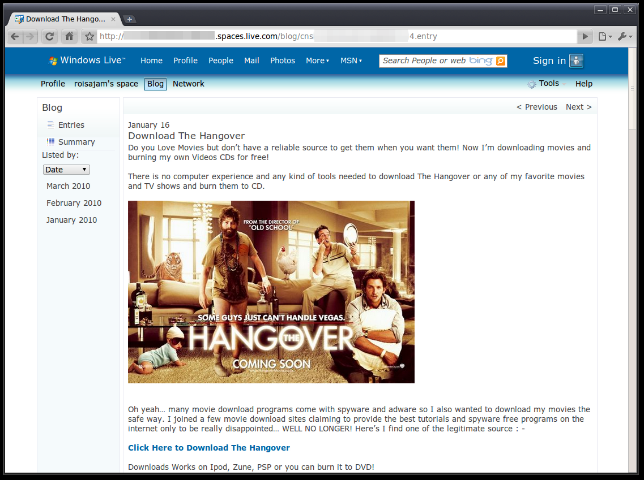The image size is (644, 480).
Task: Click Here to Download The Hangover link
Action: tap(208, 448)
